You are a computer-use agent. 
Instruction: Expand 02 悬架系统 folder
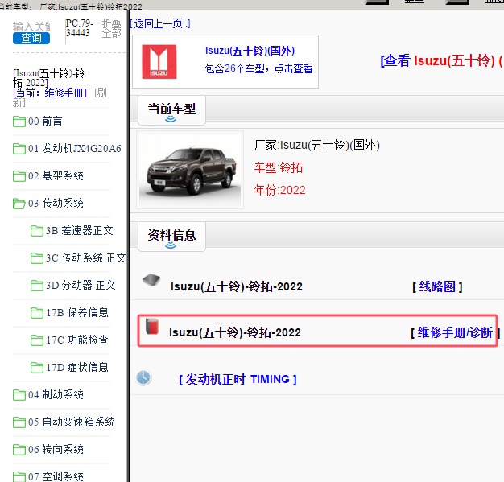coord(56,175)
